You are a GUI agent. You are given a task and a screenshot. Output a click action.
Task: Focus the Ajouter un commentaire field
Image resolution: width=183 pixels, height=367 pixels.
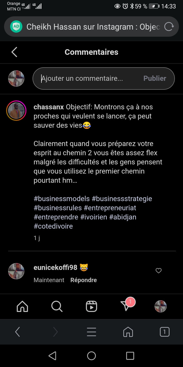(89, 78)
